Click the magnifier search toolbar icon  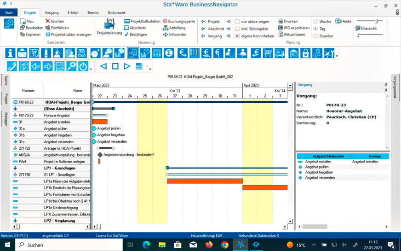click(x=71, y=66)
